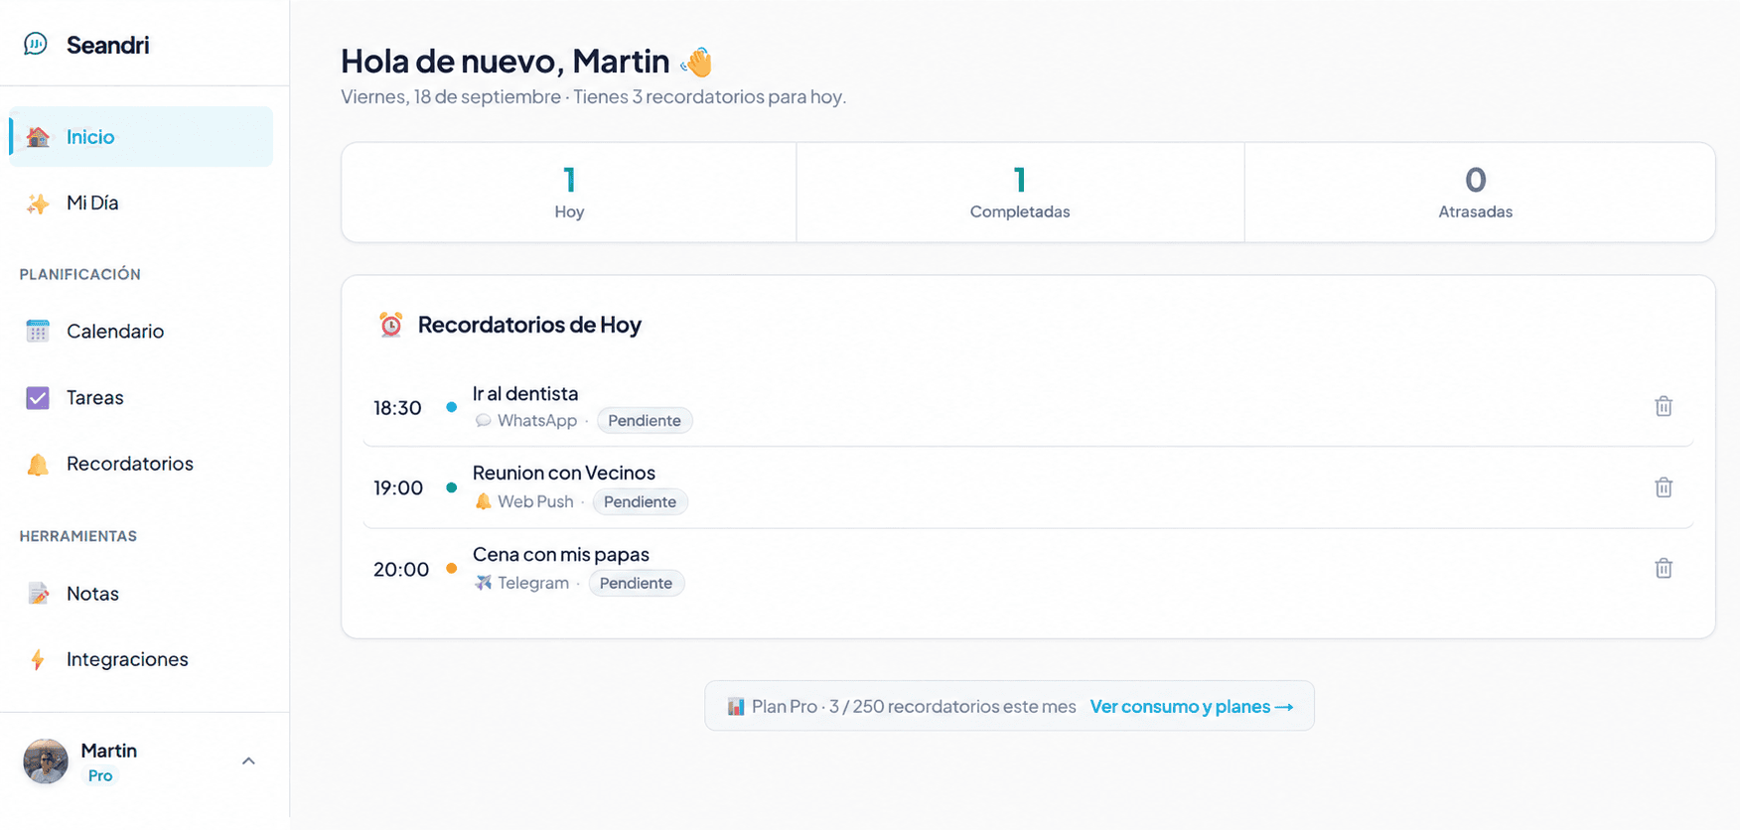Click the alarm clock icon beside Recordatorios de Hoy
1740x830 pixels.
(391, 325)
